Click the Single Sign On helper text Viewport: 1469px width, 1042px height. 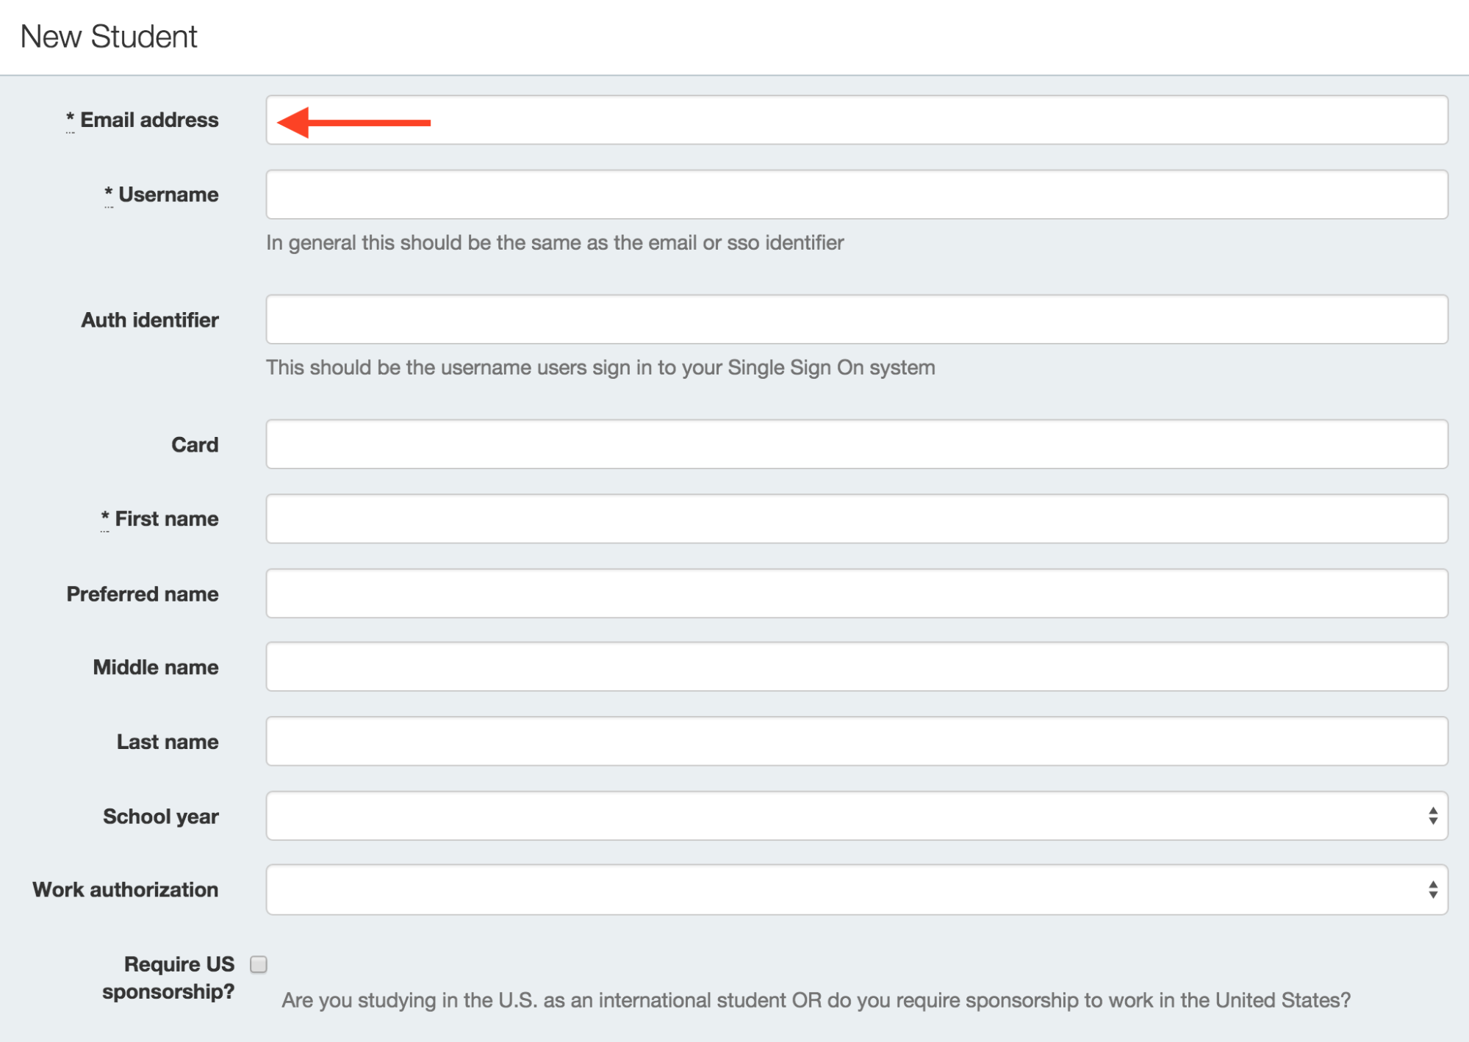pos(600,367)
